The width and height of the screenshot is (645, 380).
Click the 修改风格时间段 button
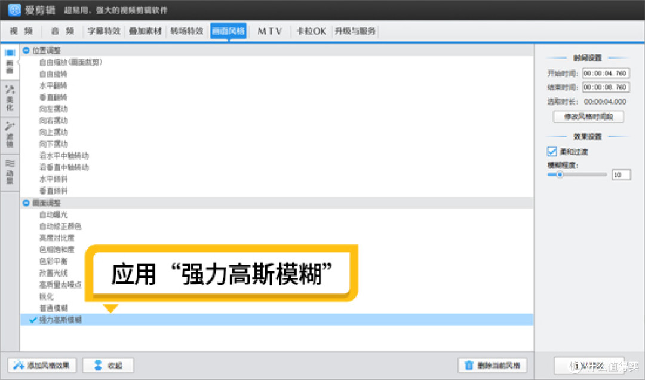click(x=588, y=117)
